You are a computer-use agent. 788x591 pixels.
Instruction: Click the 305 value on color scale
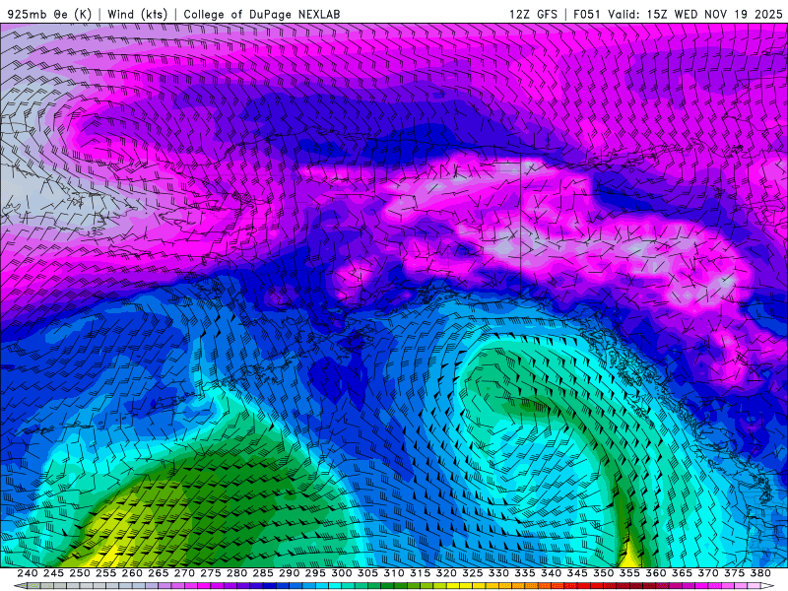[367, 573]
